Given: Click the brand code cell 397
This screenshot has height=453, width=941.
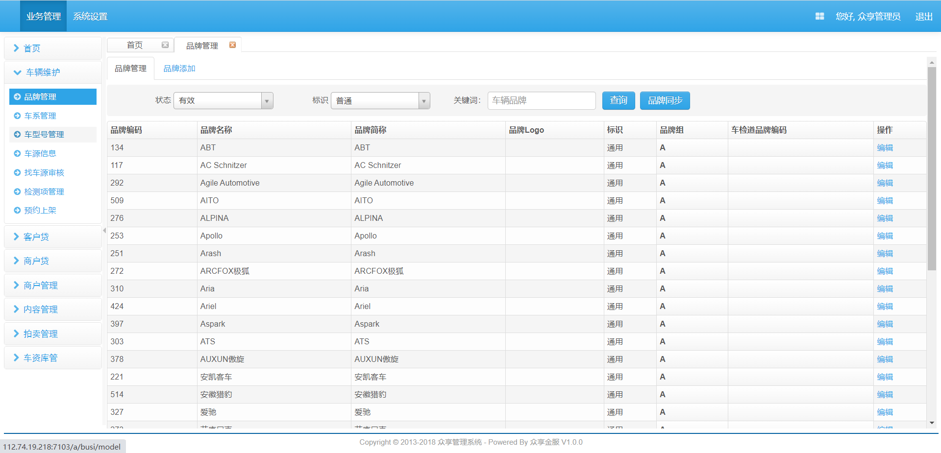Looking at the screenshot, I should [x=152, y=324].
